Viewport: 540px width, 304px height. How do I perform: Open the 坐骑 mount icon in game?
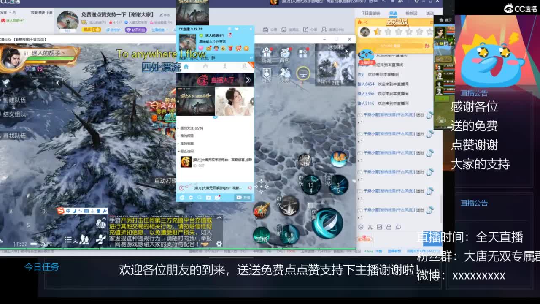coord(285,75)
